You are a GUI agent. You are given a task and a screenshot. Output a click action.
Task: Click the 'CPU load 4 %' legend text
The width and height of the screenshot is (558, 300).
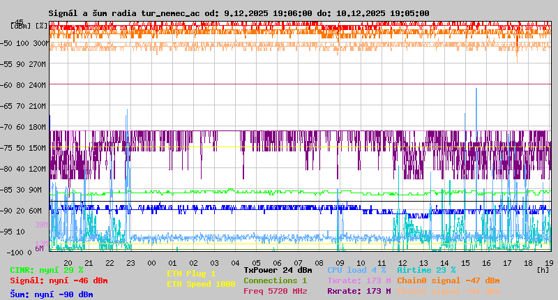(356, 270)
